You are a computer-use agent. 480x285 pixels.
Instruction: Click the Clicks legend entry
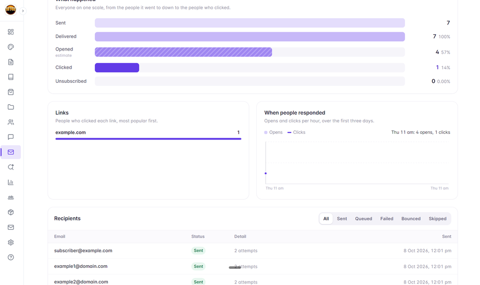(x=296, y=132)
